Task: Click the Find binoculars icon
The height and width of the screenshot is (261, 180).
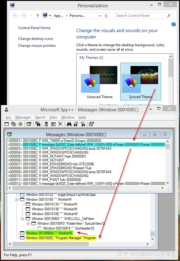Action: (x=69, y=124)
